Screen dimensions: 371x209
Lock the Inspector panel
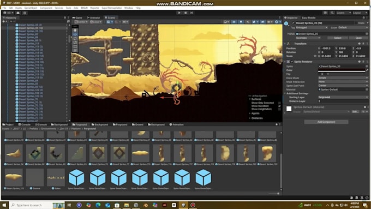click(x=364, y=17)
